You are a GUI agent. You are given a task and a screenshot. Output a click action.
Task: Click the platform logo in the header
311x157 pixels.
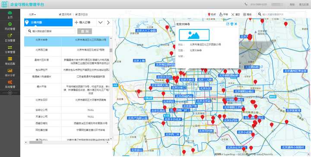[x=4, y=4]
